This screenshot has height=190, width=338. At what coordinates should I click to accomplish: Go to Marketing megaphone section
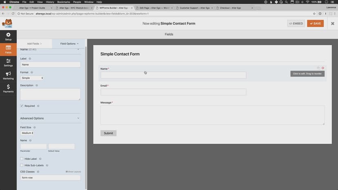pos(8,75)
